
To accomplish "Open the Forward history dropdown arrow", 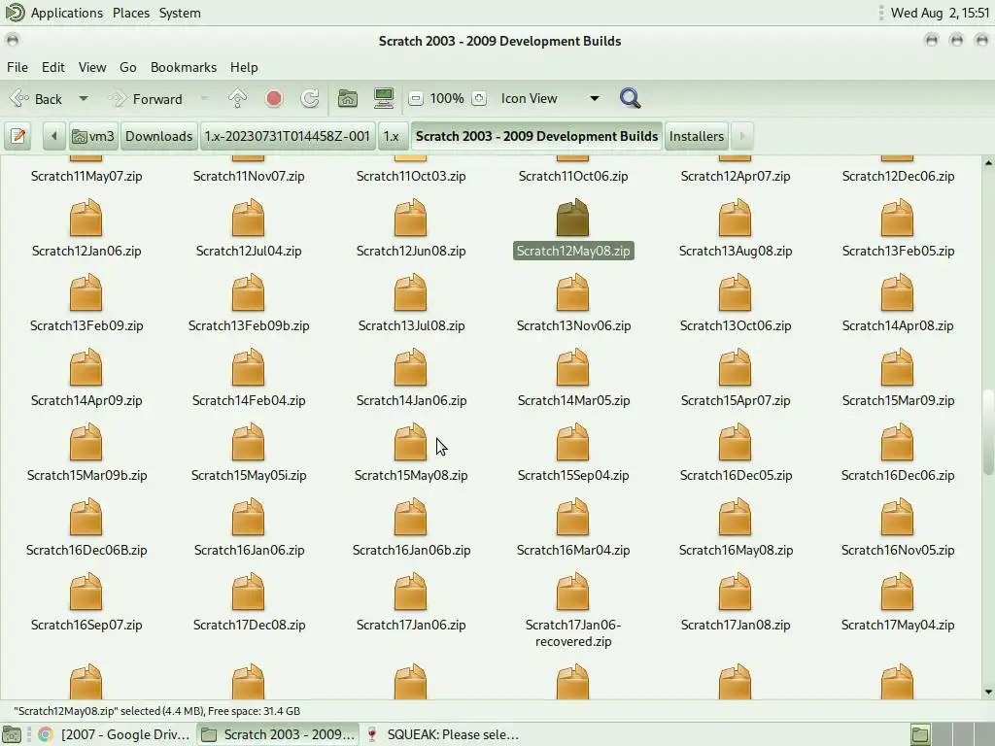I will point(204,98).
